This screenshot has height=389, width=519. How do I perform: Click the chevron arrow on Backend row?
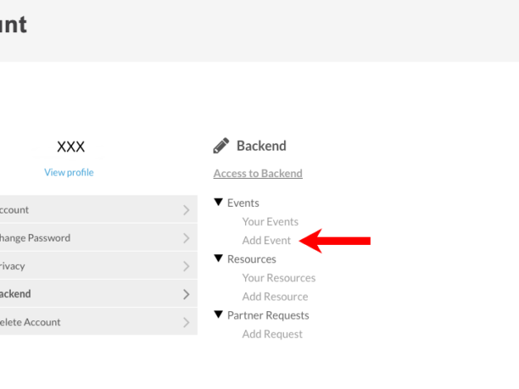pyautogui.click(x=186, y=295)
